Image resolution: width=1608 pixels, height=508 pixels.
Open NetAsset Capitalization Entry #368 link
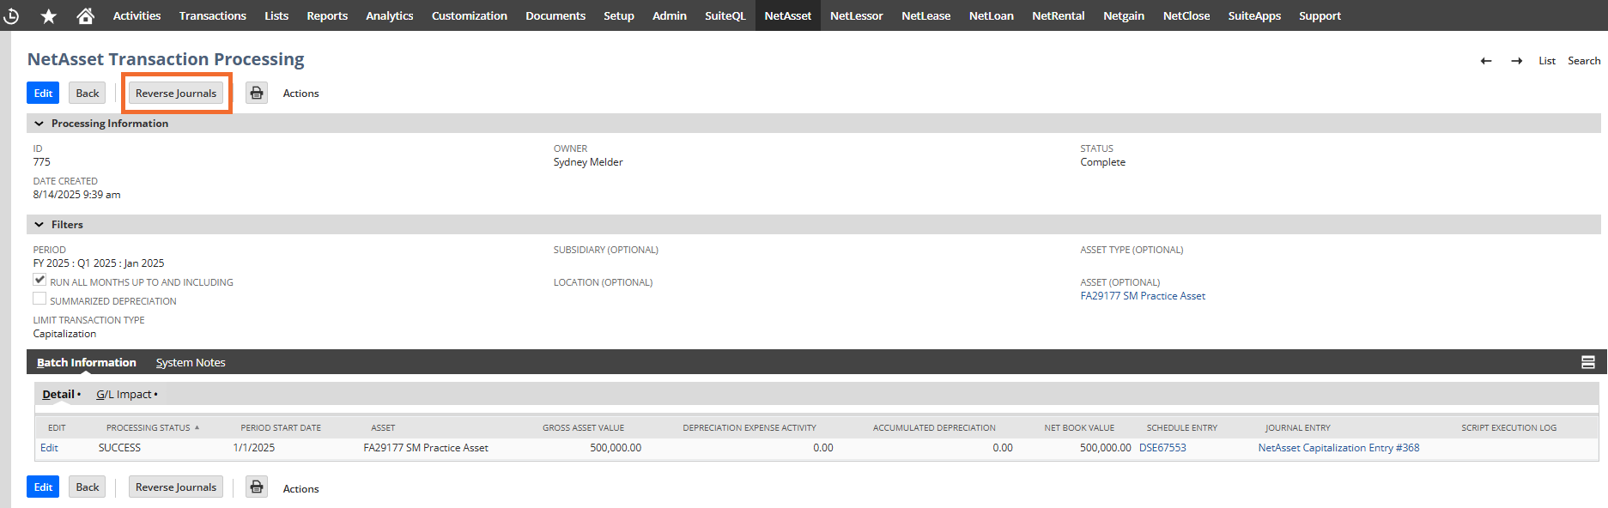pyautogui.click(x=1338, y=448)
